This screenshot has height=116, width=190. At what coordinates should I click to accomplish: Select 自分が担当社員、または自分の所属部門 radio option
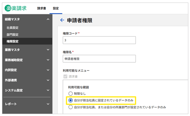[x=71, y=107]
